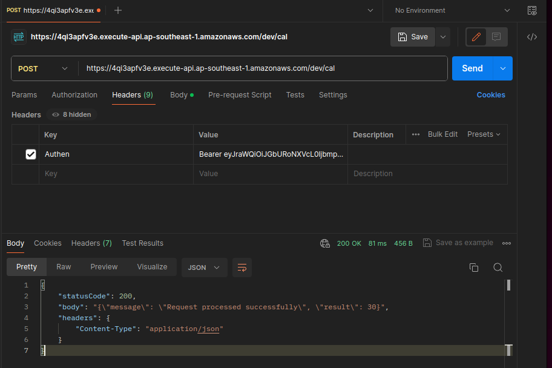Screen dimensions: 552x368
Task: Open the Cookies link
Action: pyautogui.click(x=490, y=95)
